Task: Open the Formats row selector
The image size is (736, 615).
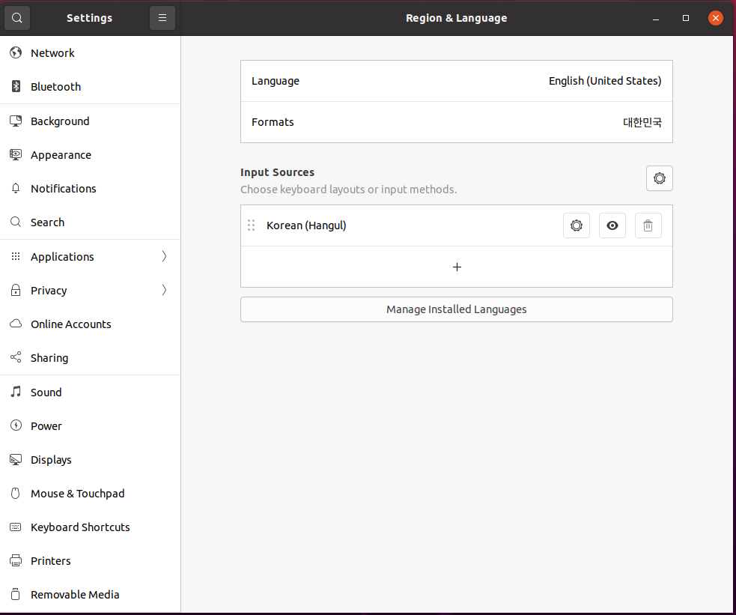Action: click(456, 122)
